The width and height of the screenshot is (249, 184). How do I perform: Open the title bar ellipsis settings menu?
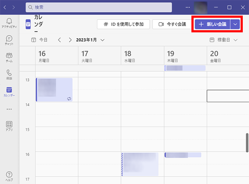(188, 7)
